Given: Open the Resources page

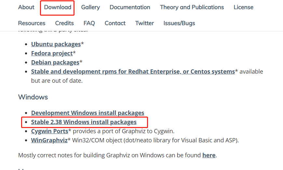Looking at the screenshot, I should pos(32,23).
